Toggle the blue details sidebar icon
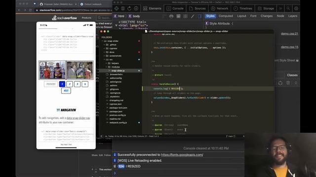Viewport: 316px width, 177px height. click(x=199, y=16)
